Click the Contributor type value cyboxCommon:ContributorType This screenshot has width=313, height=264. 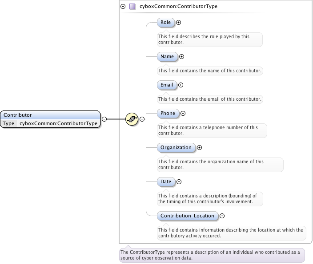click(x=58, y=123)
